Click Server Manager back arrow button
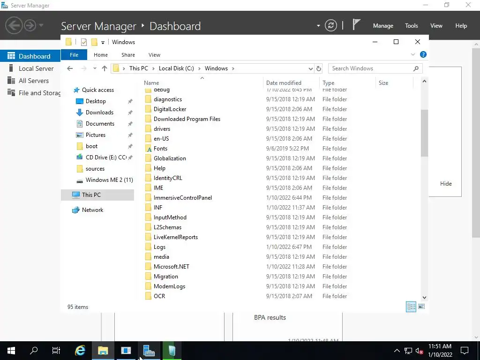The image size is (480, 360). click(14, 25)
